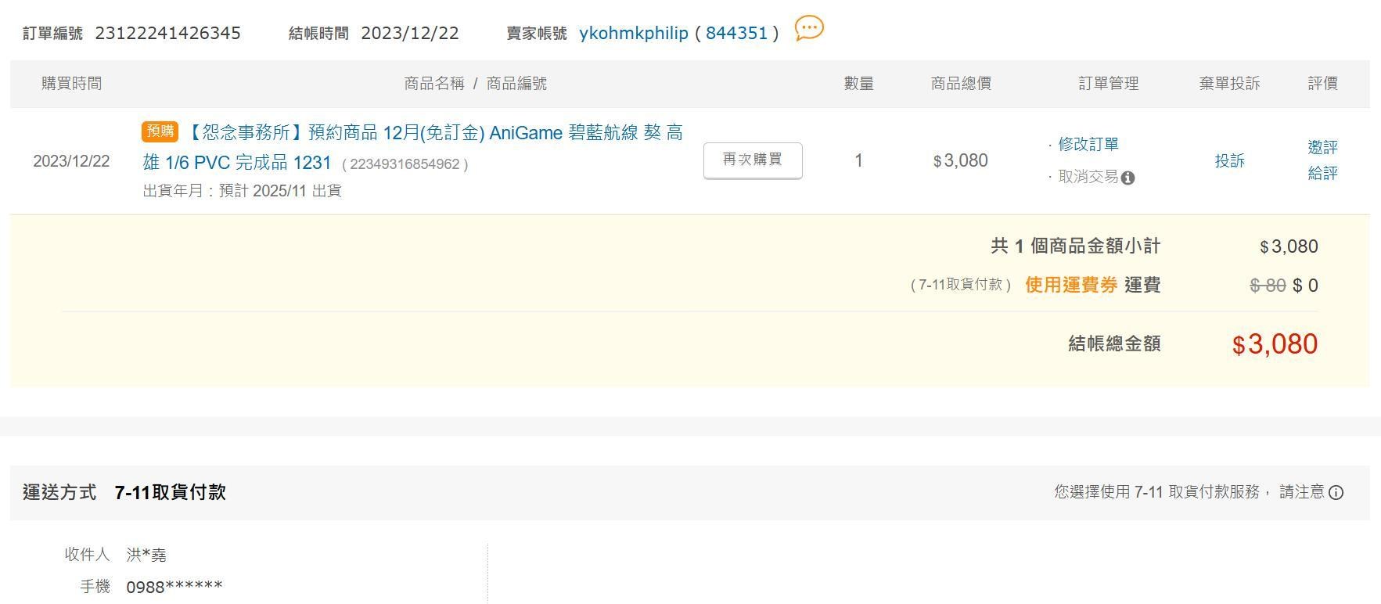View seller rating count 844351

pyautogui.click(x=736, y=33)
